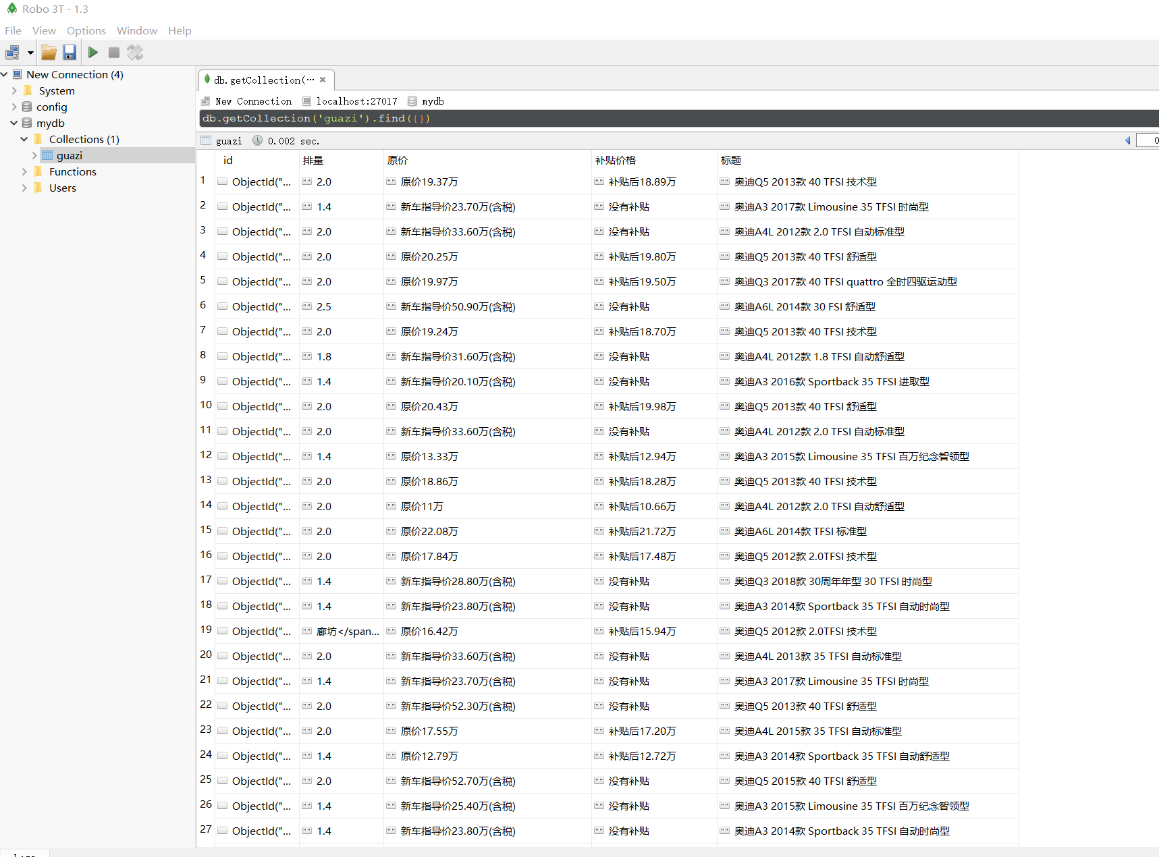
Task: Select the cell '原价12.79万'
Action: (x=487, y=756)
